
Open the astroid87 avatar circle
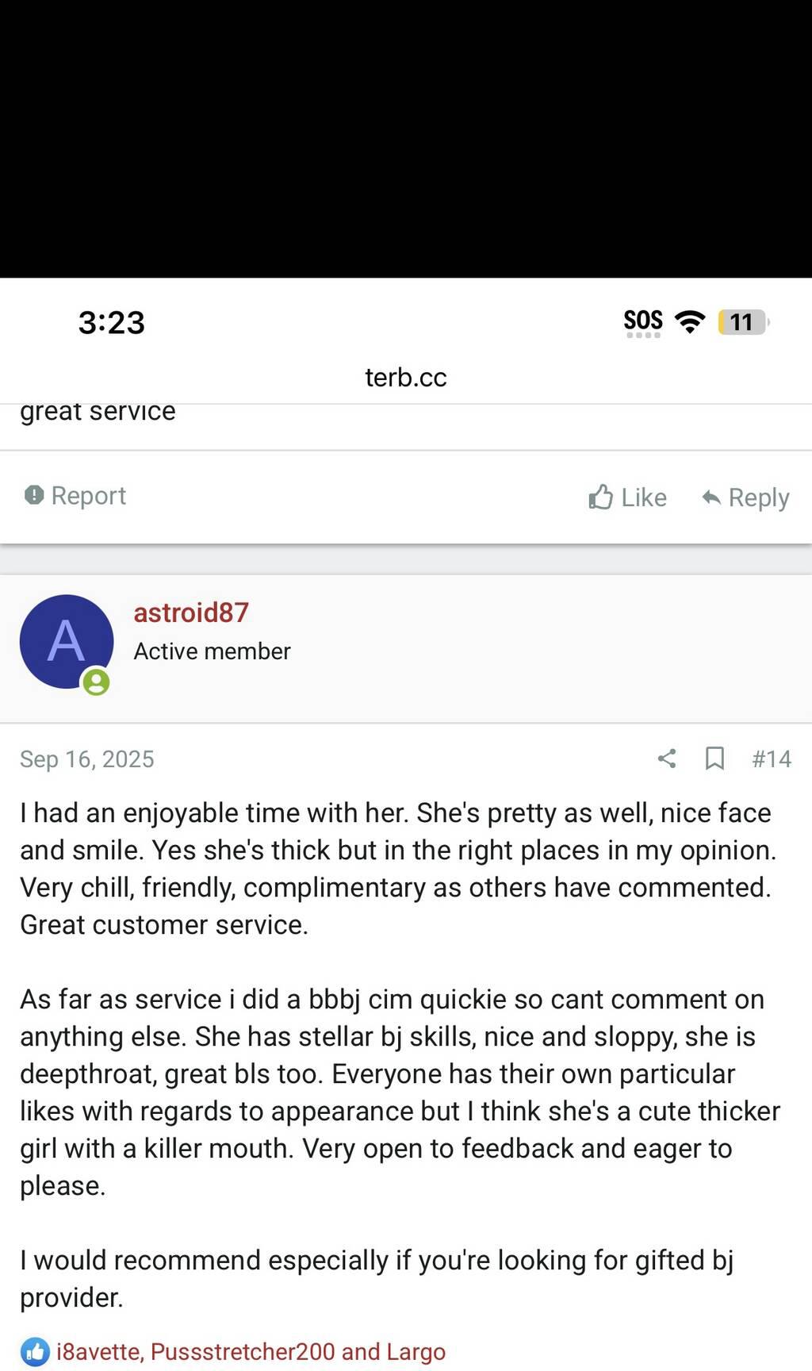point(67,641)
